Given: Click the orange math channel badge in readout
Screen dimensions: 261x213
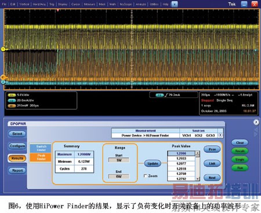Looking at the screenshot, I should pos(12,106).
